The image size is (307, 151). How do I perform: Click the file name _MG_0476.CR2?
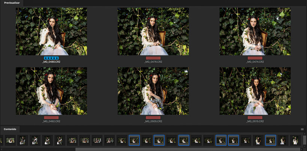point(153,62)
